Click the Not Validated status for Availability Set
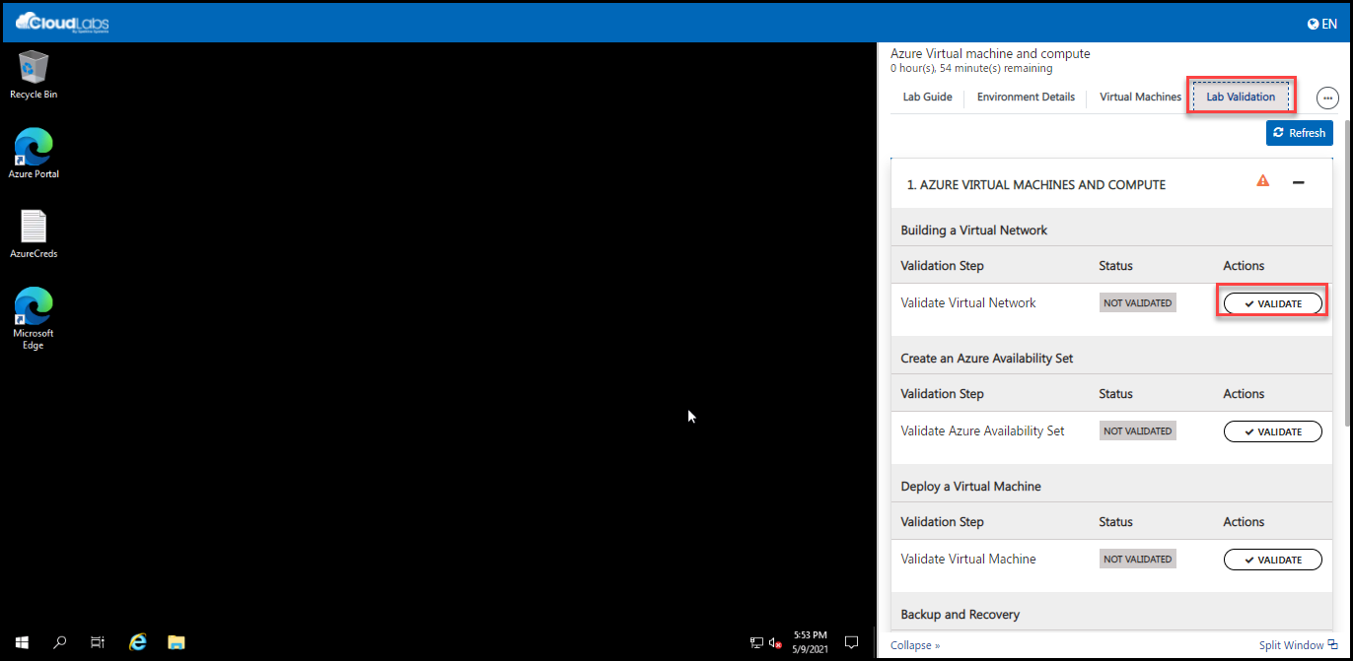 click(1138, 431)
